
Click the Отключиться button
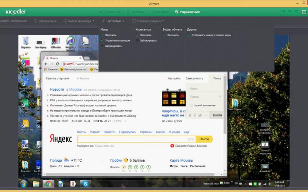pos(45,21)
